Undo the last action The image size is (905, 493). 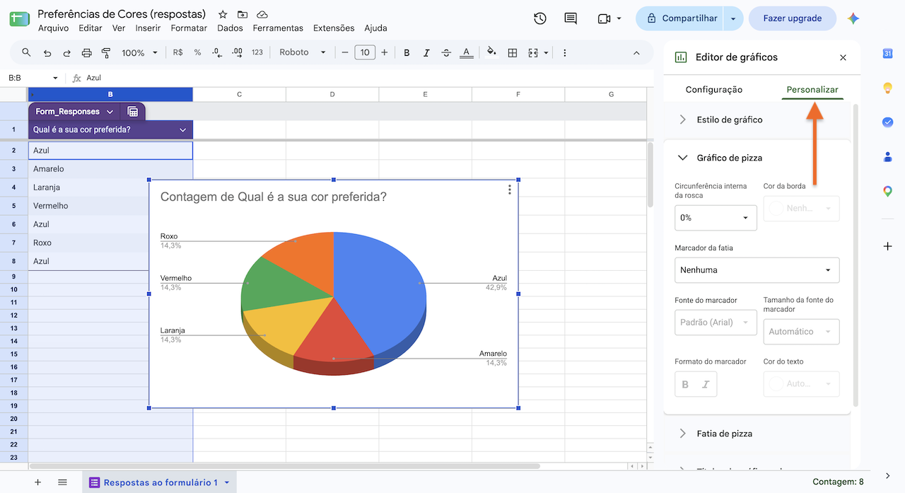pyautogui.click(x=47, y=52)
